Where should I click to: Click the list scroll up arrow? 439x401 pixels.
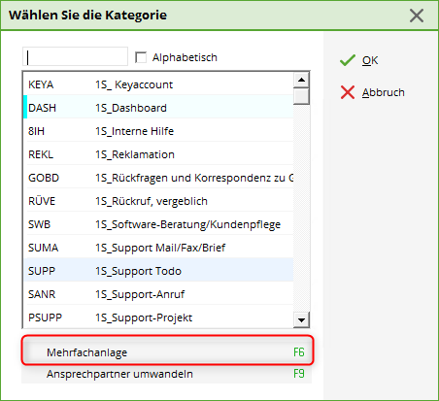click(x=301, y=80)
